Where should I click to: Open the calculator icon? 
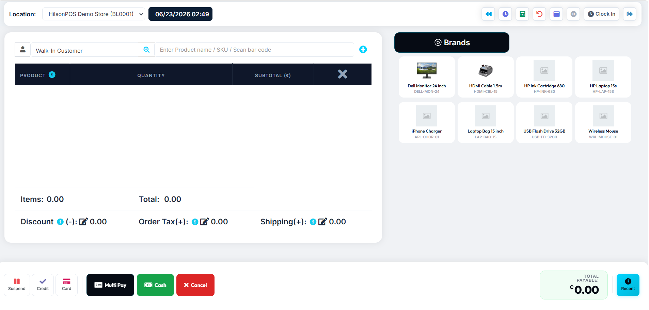point(522,14)
